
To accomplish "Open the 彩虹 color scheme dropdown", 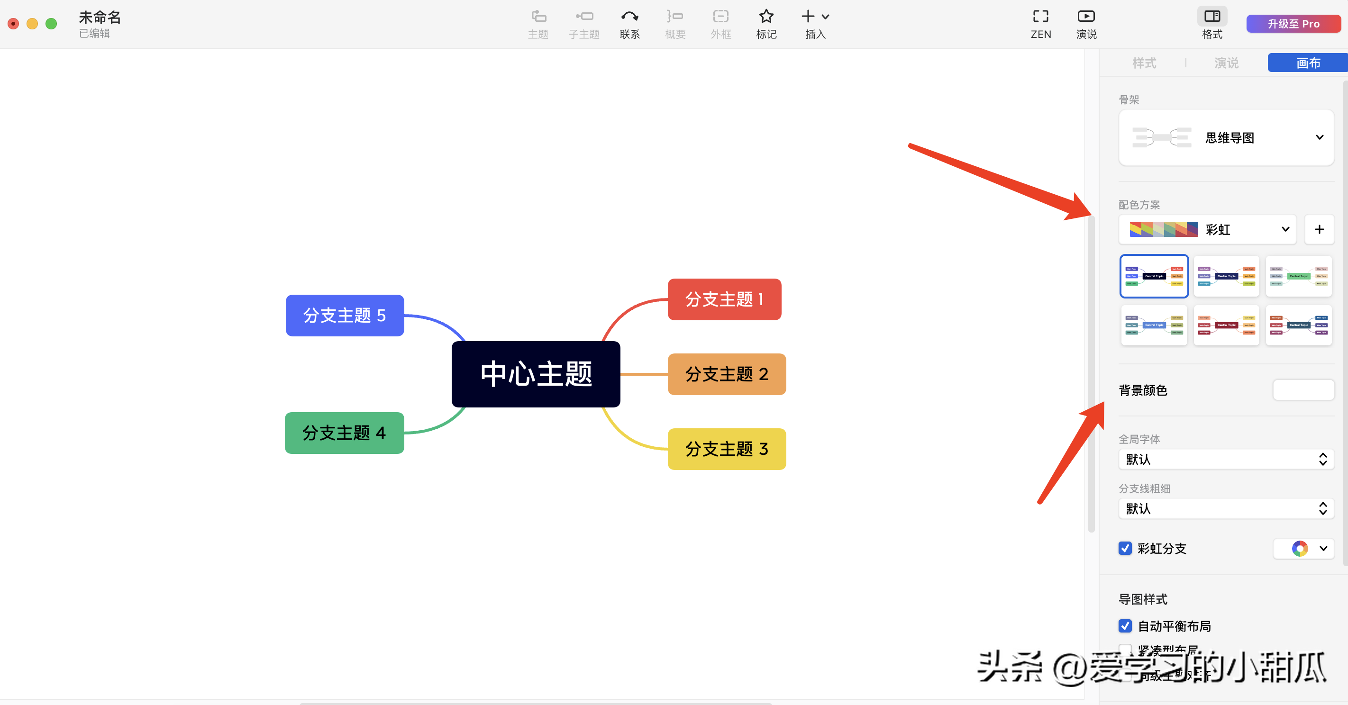I will coord(1207,229).
